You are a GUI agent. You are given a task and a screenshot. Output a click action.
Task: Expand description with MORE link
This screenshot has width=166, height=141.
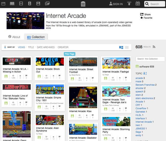(x=48, y=28)
